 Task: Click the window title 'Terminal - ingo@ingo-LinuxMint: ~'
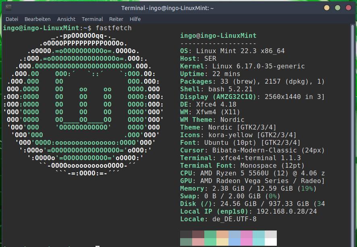click(167, 8)
